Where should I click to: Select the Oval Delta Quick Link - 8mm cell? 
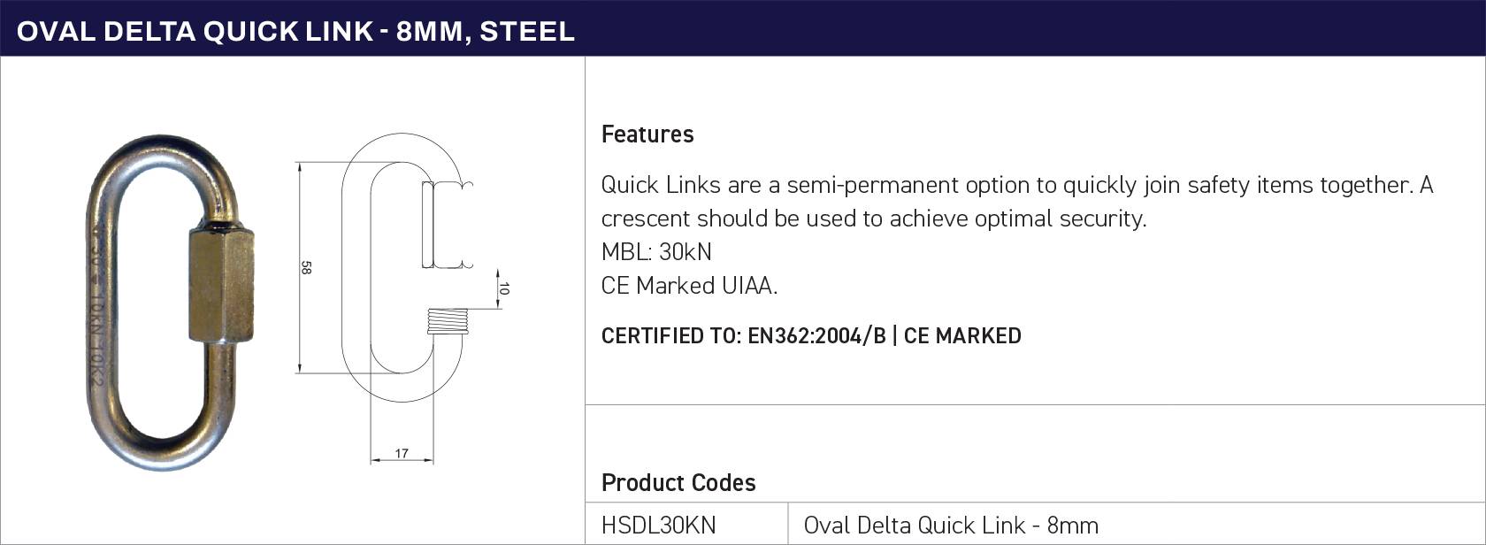[x=1137, y=525]
